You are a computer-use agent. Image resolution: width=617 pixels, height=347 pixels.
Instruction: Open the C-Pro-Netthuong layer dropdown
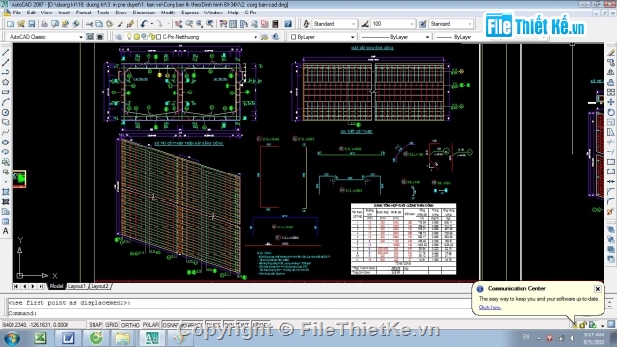[255, 37]
